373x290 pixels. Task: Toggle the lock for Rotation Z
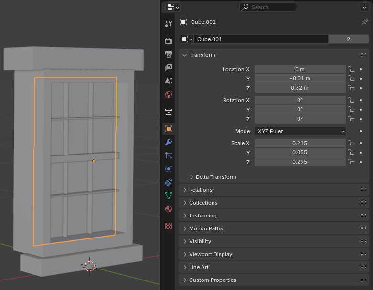351,119
